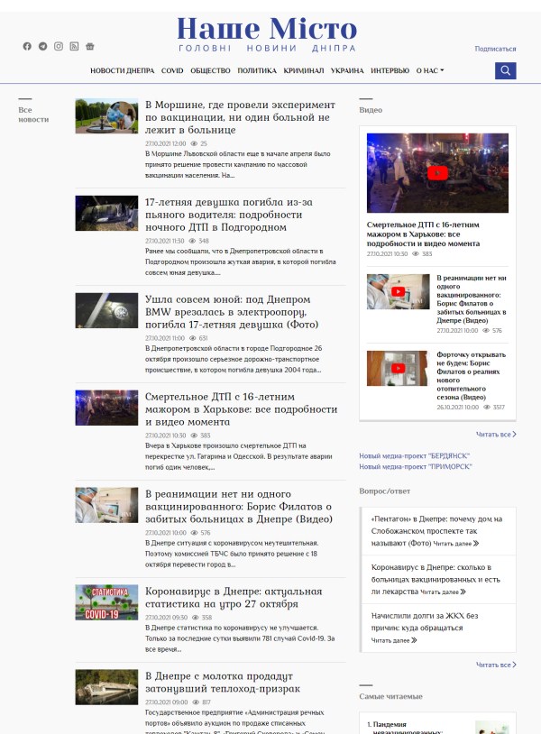Image resolution: width=541 pixels, height=734 pixels.
Task: Click arrow next to Видео 'Читать все'
Action: pyautogui.click(x=514, y=435)
